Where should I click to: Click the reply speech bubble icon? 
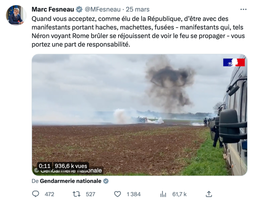[36, 194]
